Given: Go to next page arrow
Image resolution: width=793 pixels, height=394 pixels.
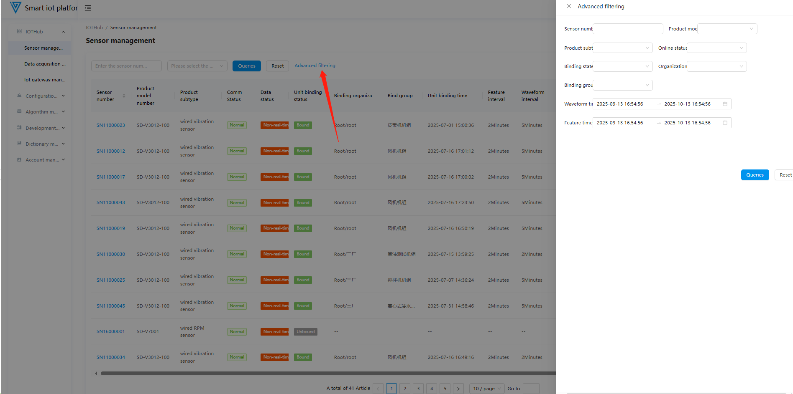Looking at the screenshot, I should point(458,389).
